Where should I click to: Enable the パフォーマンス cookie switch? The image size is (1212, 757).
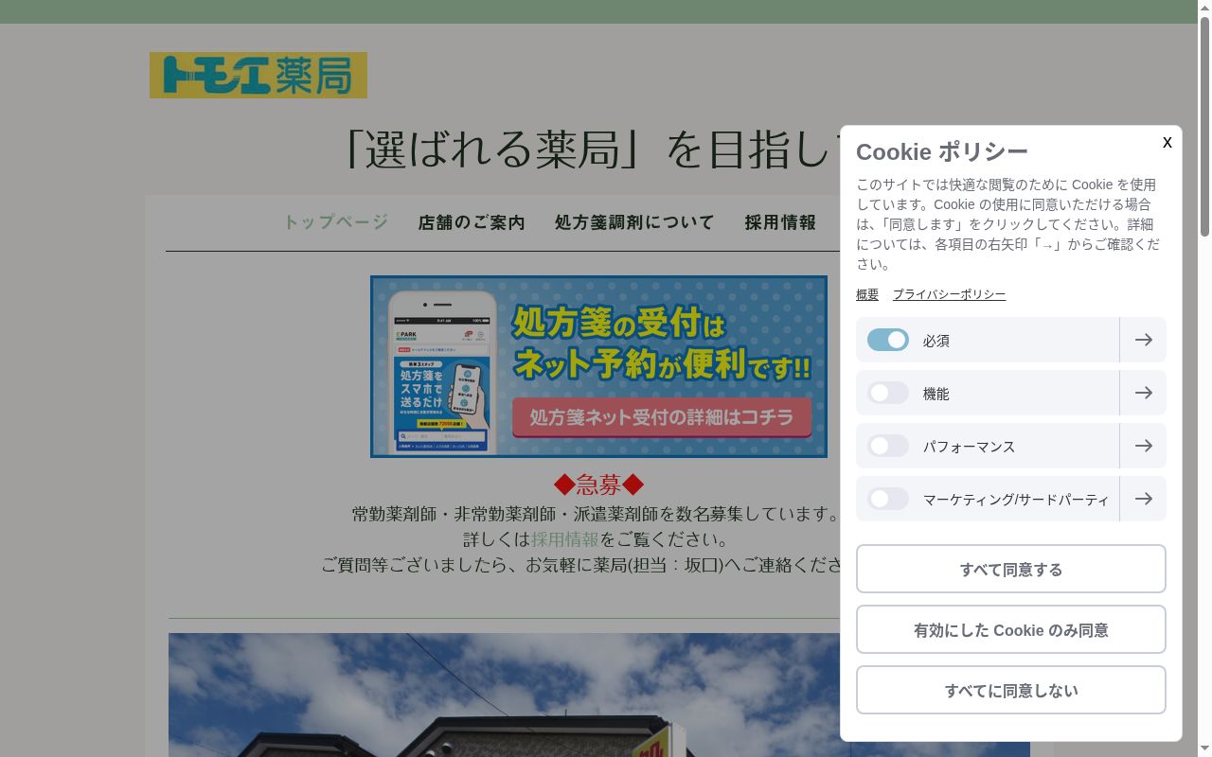(888, 446)
